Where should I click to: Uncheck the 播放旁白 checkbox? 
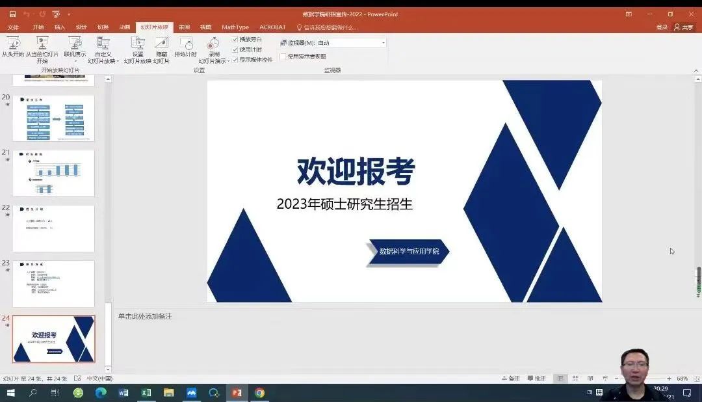click(x=235, y=40)
